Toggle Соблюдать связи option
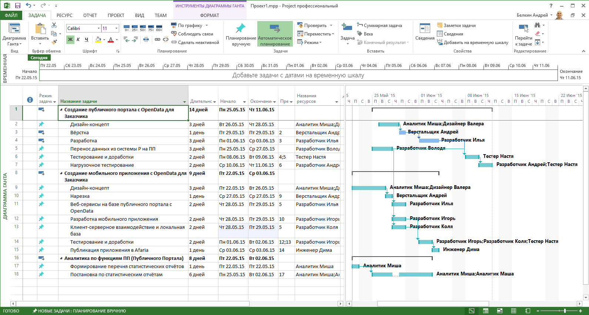Screen dimensions: 589x315 coord(192,34)
